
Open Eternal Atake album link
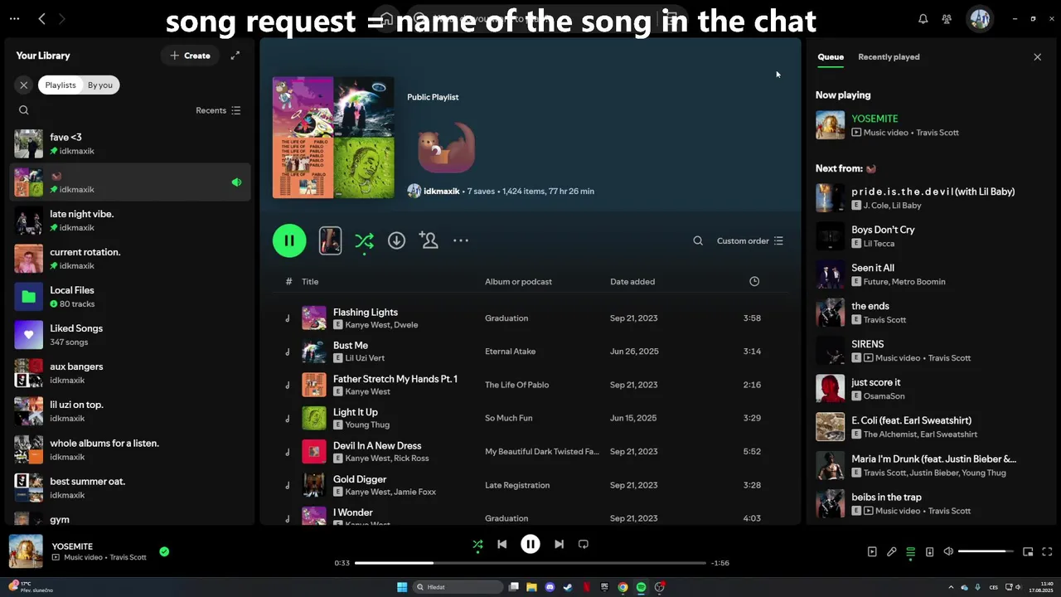(510, 352)
